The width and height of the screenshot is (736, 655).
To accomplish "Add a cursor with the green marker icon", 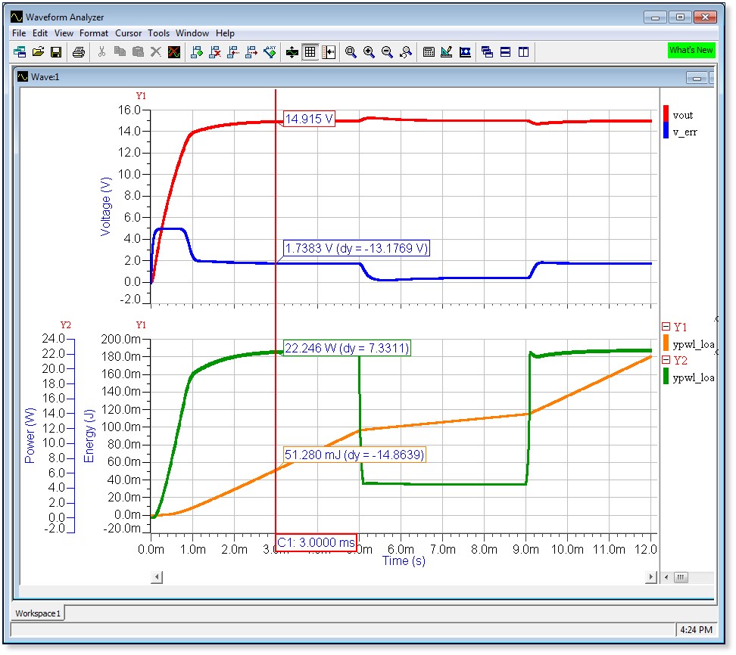I will click(x=197, y=52).
